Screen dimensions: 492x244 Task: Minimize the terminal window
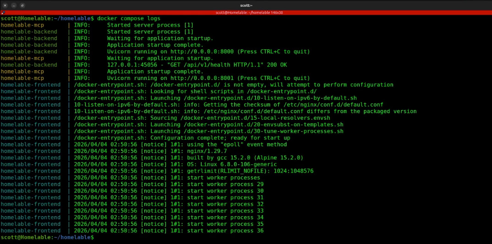pos(14,5)
